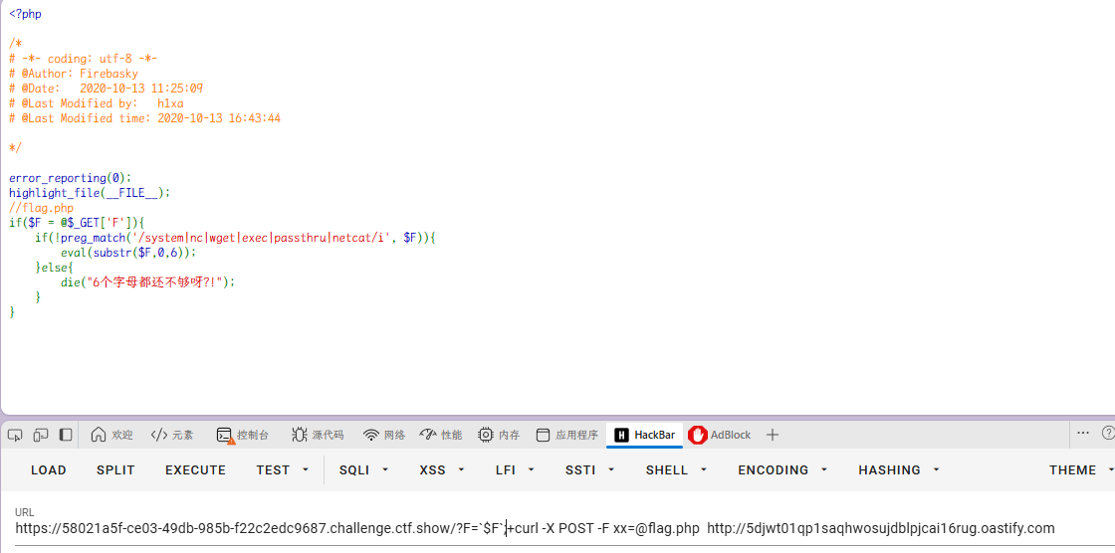Open the Performance (性能) panel
This screenshot has height=553, width=1115.
(441, 435)
